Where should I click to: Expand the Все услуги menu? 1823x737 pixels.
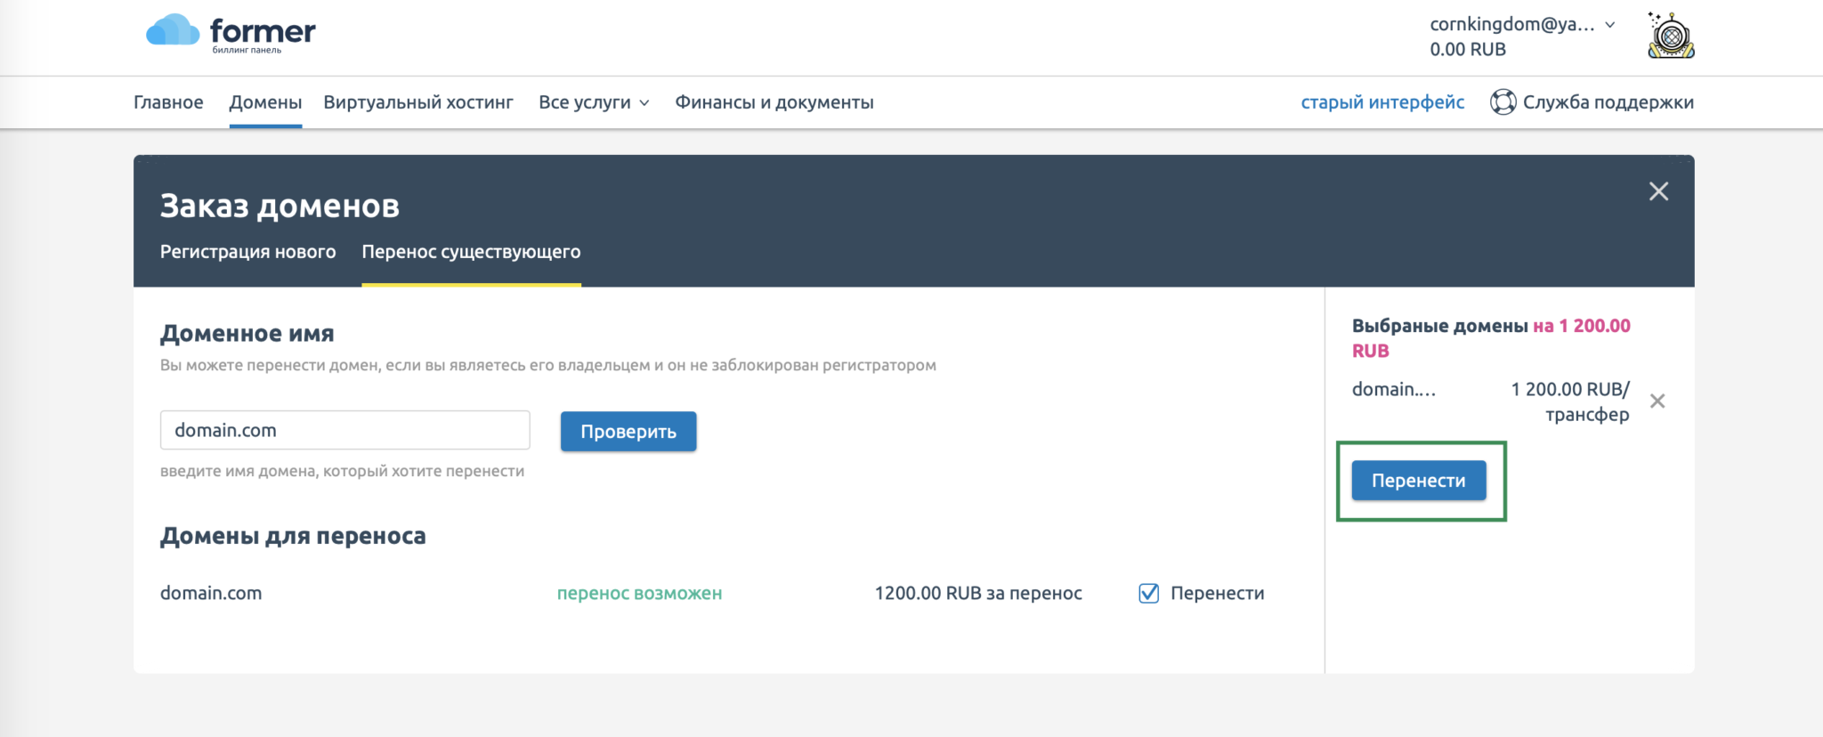click(594, 102)
